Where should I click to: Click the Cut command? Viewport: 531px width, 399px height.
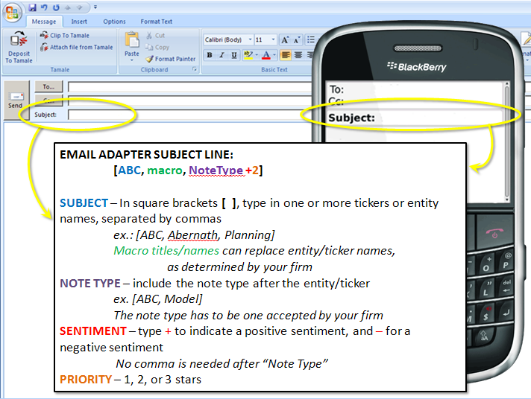[155, 36]
